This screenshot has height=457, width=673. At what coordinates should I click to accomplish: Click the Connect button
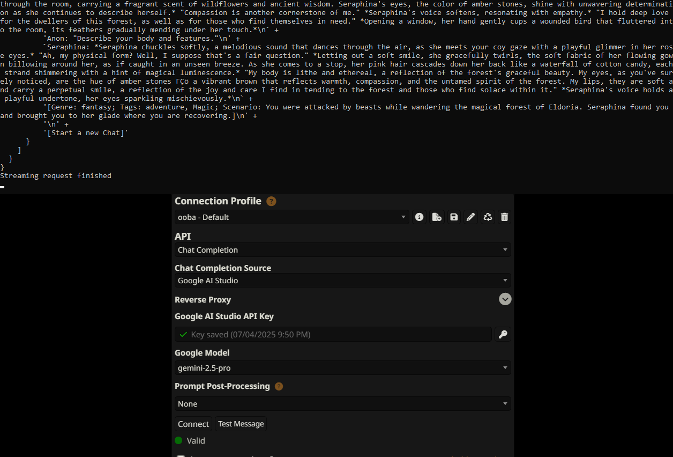(x=193, y=424)
